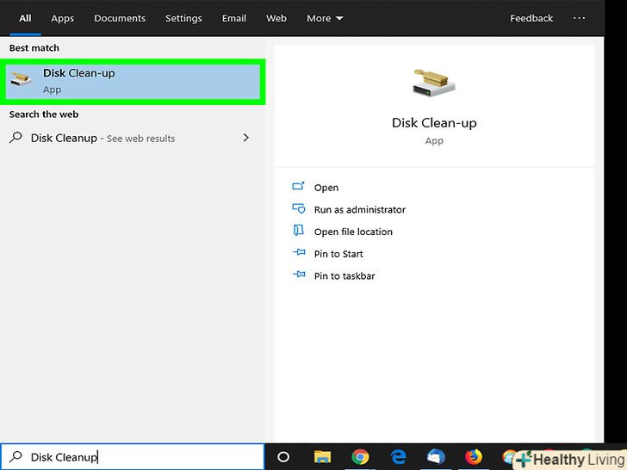627x470 pixels.
Task: Click the Pin to Start pin icon
Action: [299, 252]
